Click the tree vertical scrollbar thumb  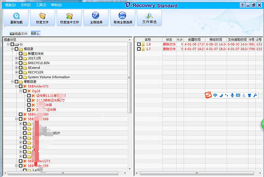[129, 77]
